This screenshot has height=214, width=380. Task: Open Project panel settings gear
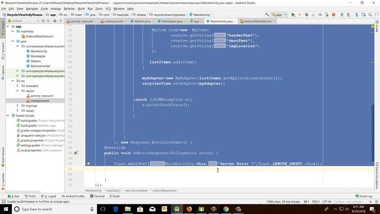point(55,21)
